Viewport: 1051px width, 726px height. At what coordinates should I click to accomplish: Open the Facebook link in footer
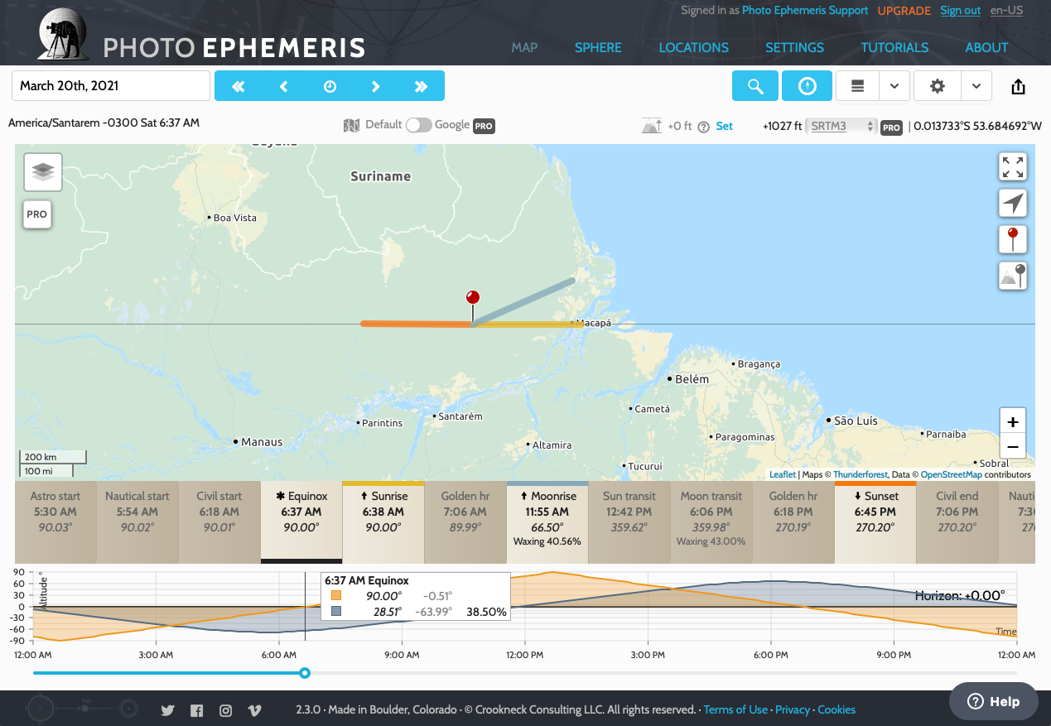click(x=196, y=710)
